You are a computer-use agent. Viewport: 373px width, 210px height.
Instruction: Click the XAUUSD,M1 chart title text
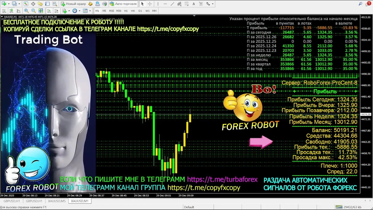(11, 17)
